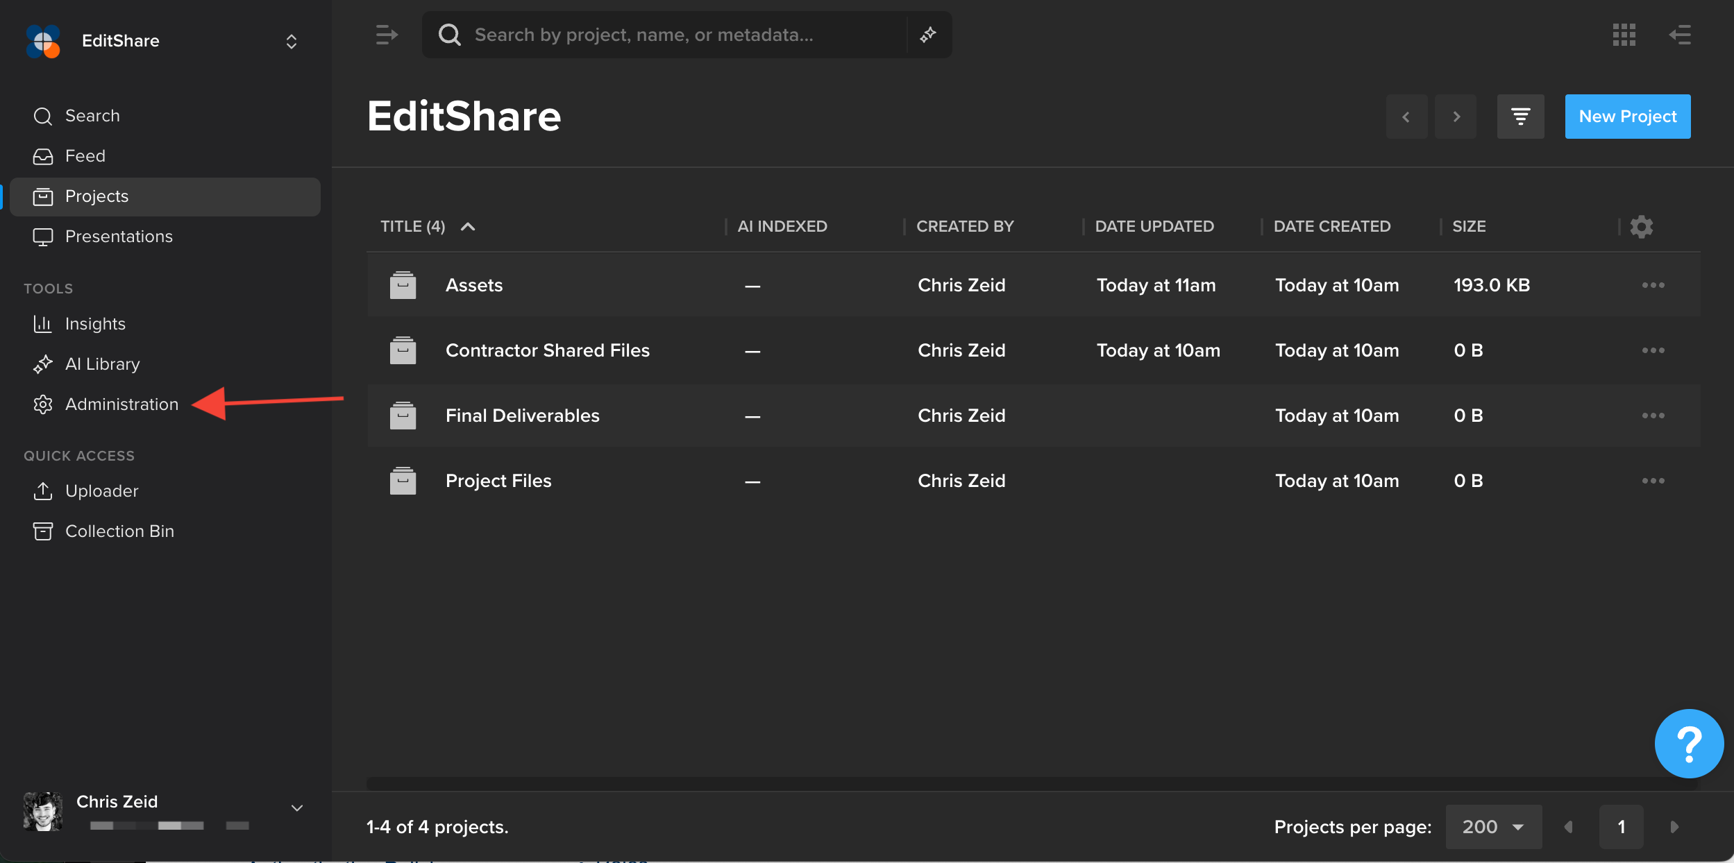This screenshot has height=863, width=1734.
Task: Go to the next page of projects
Action: pyautogui.click(x=1674, y=827)
